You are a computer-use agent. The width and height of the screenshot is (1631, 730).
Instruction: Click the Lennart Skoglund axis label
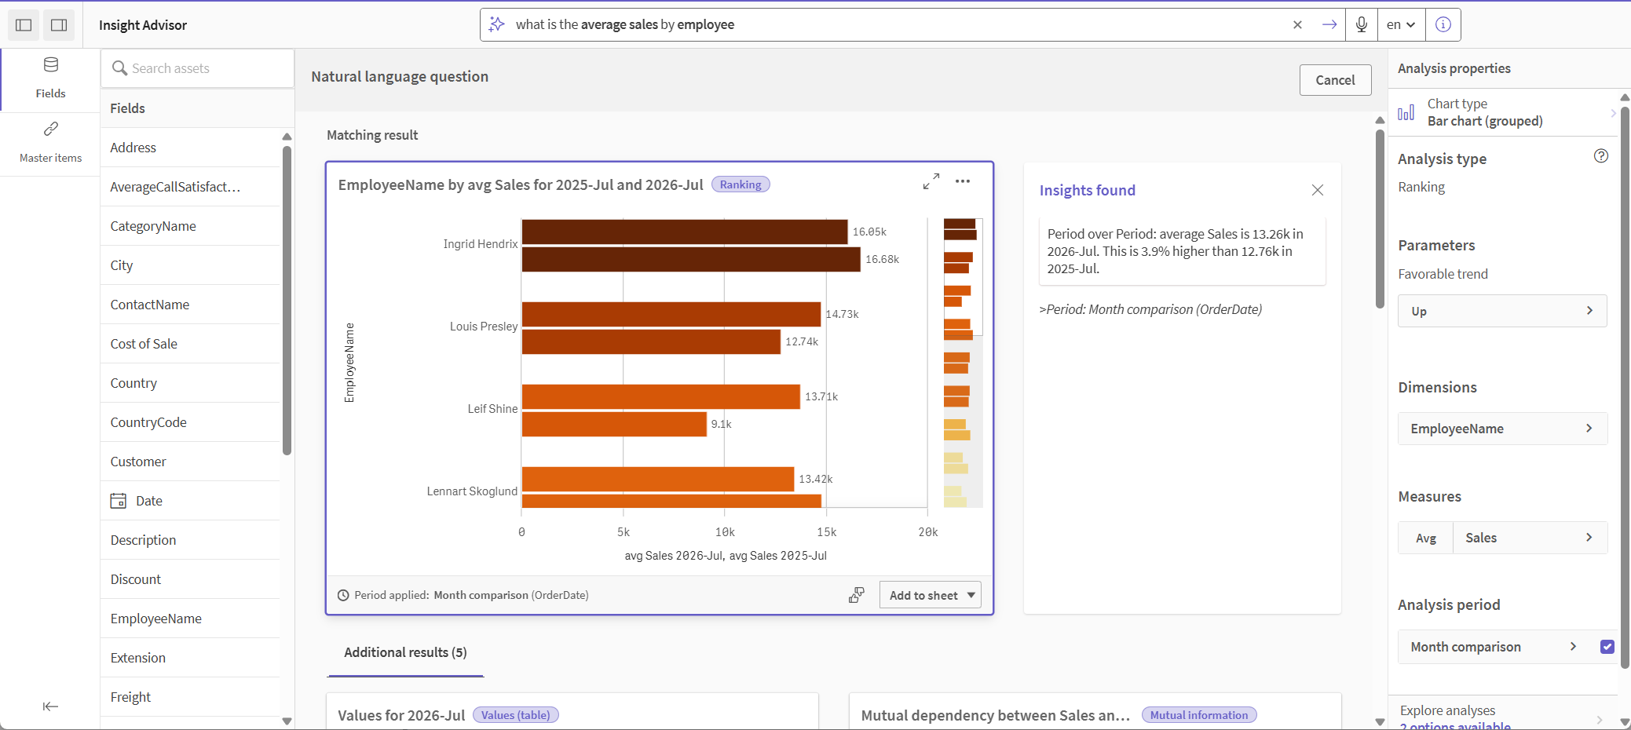click(472, 491)
